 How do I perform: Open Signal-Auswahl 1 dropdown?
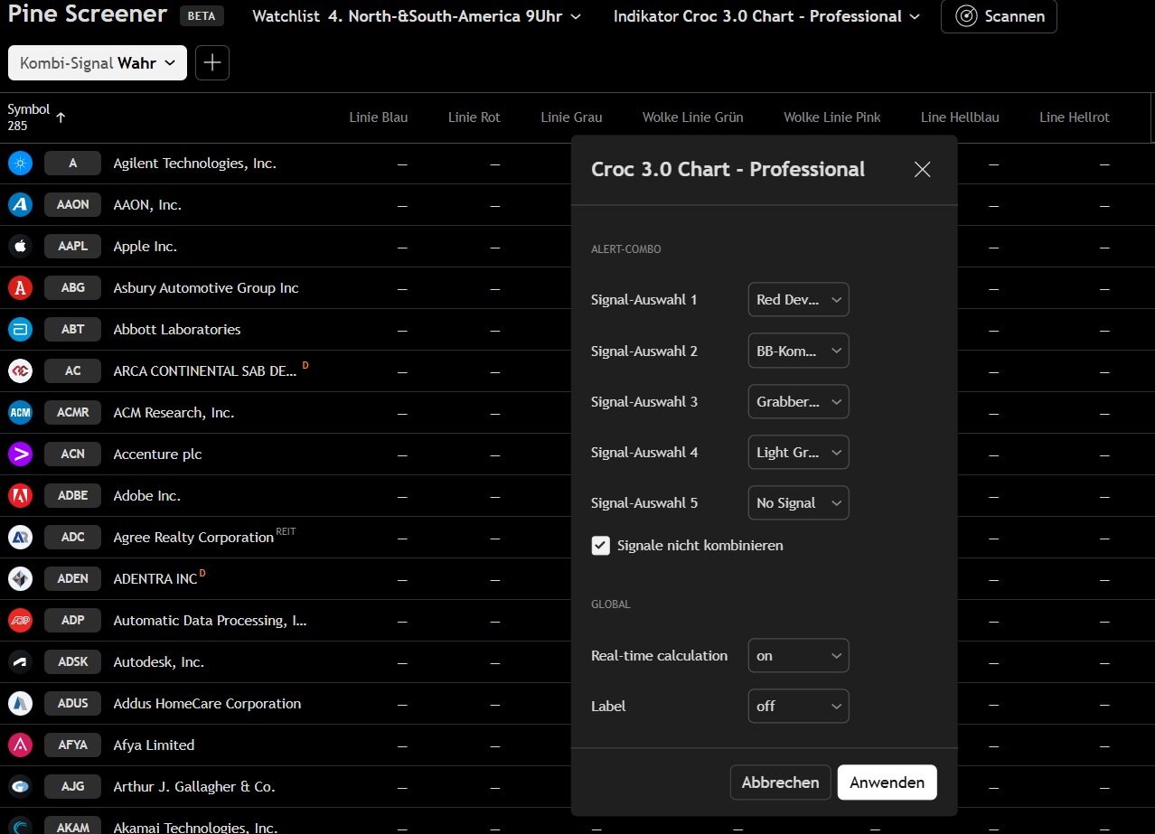coord(798,300)
